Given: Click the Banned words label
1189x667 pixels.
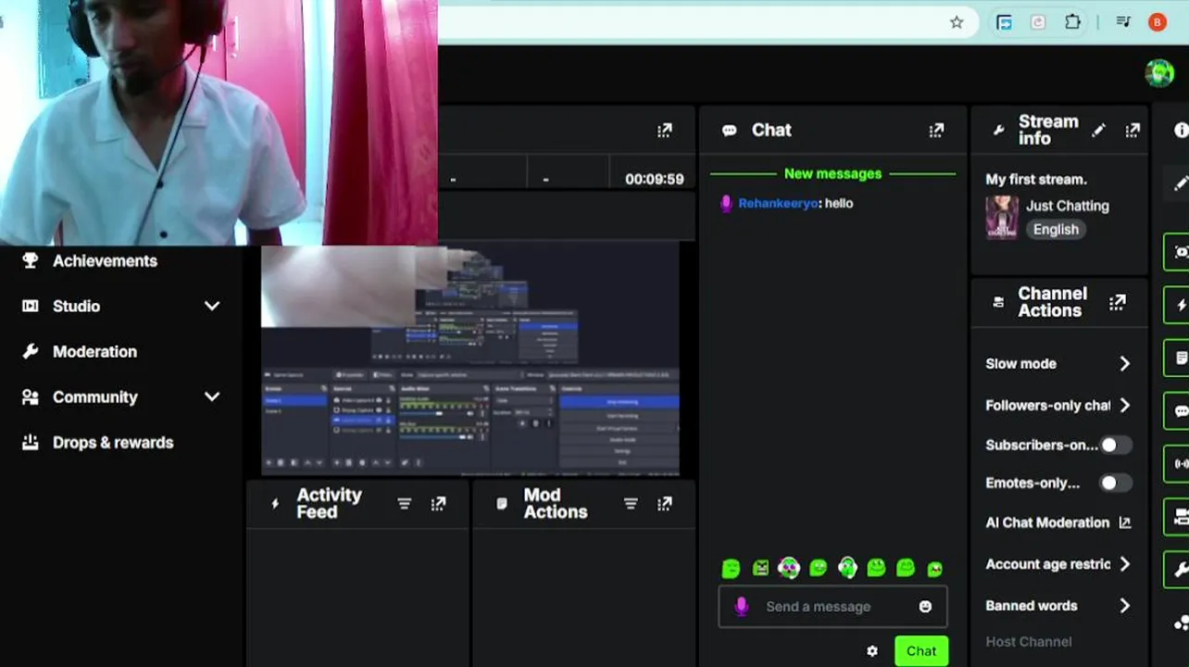Looking at the screenshot, I should [1032, 605].
